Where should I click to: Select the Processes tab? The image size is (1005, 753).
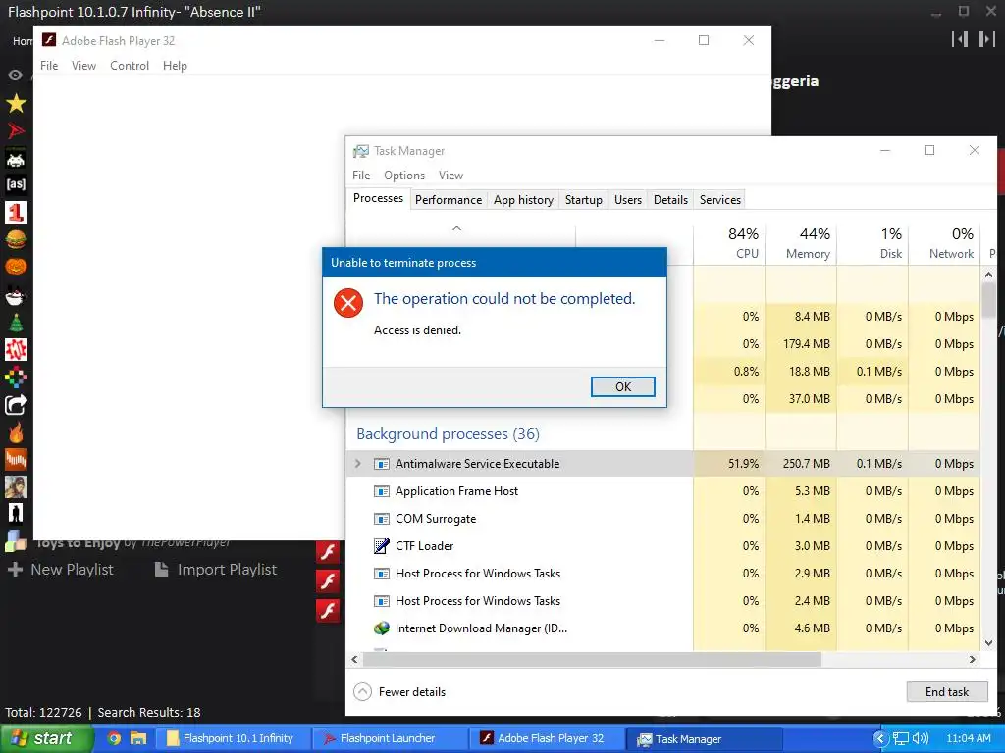click(378, 198)
